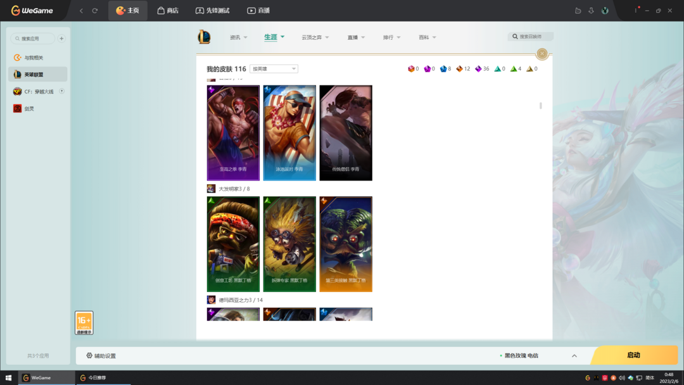Open 与我相关 in the sidebar
Screen dimensions: 684x385
coord(37,58)
